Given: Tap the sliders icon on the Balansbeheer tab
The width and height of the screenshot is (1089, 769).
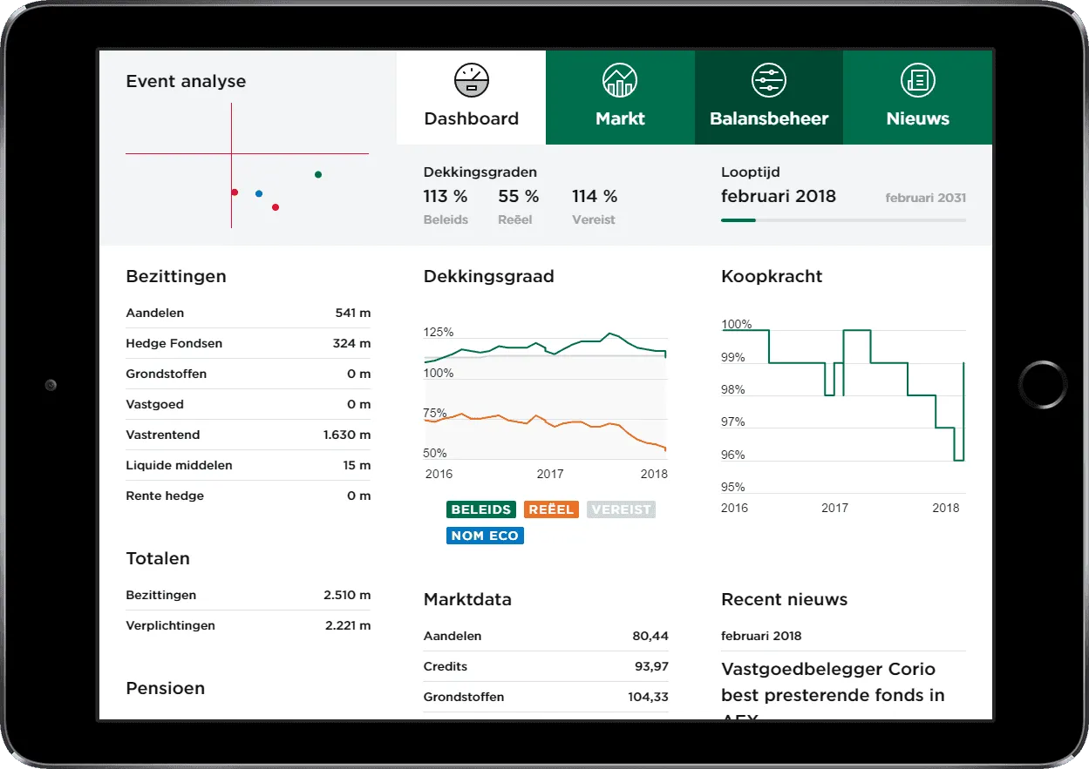Looking at the screenshot, I should [x=768, y=80].
